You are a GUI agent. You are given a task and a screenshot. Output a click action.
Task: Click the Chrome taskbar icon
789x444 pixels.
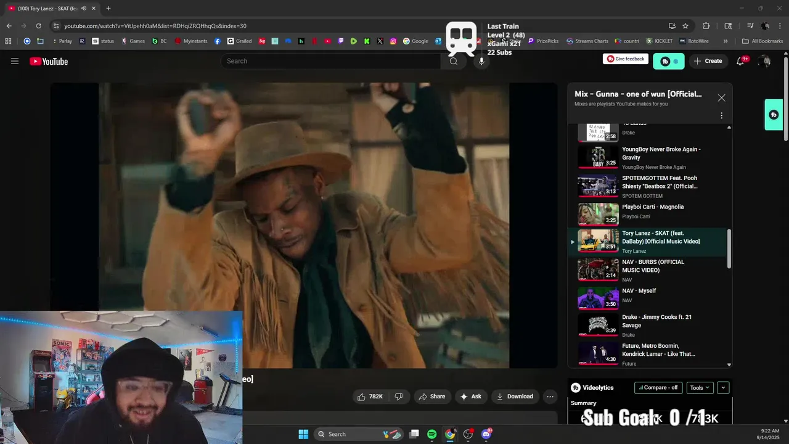450,434
